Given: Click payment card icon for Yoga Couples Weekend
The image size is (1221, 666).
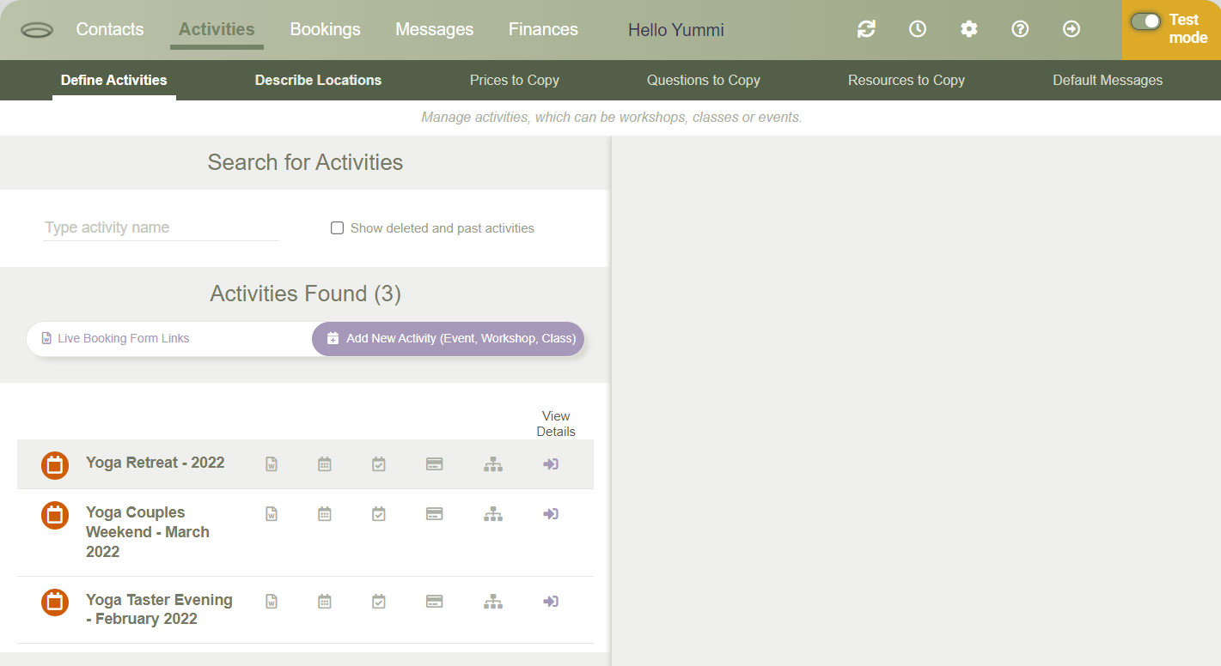Looking at the screenshot, I should pyautogui.click(x=435, y=514).
